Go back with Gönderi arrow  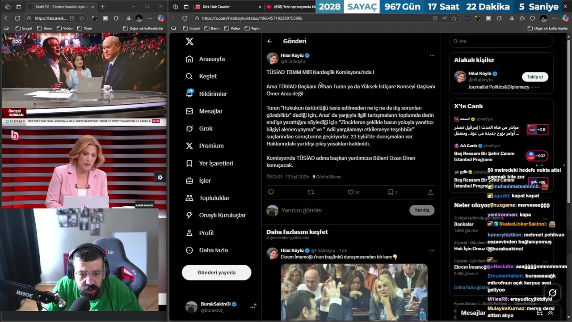(x=269, y=41)
